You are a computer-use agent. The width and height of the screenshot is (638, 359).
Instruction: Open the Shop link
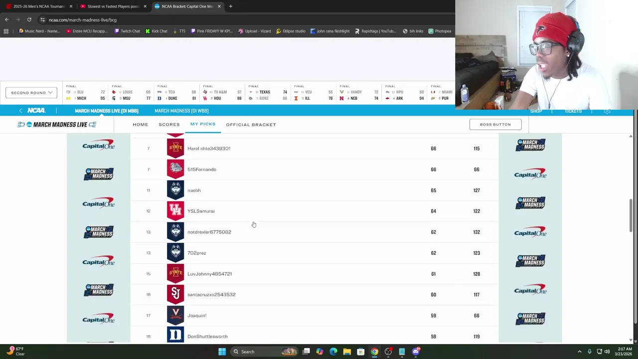(x=536, y=111)
